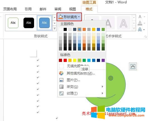Pick the gray theme color swatch

click(x=89, y=29)
